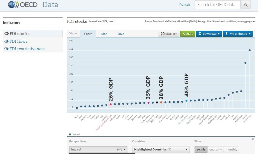Click the green share button
Viewport: 258px width, 154px height.
(x=188, y=34)
